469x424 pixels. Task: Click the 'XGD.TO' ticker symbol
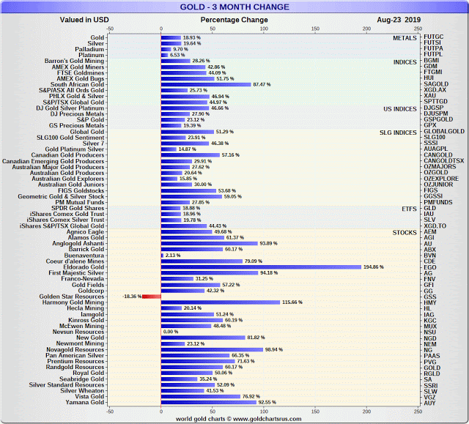pos(435,226)
